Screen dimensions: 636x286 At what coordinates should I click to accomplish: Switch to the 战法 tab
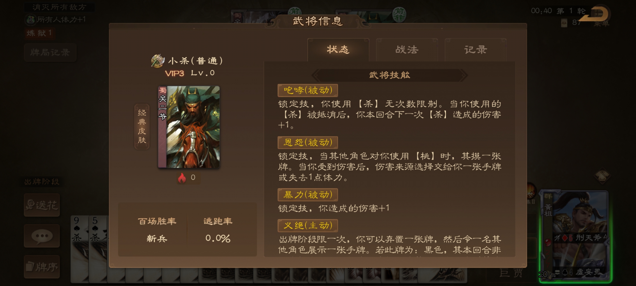click(407, 50)
